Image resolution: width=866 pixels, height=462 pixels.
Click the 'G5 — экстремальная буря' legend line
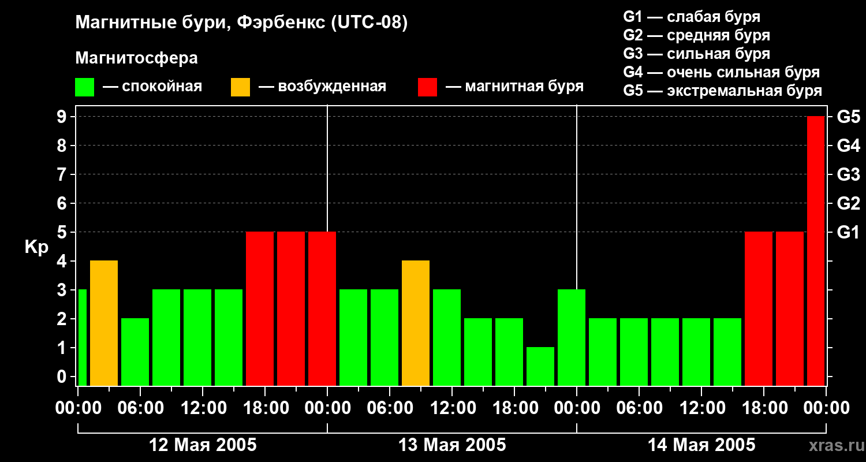coord(723,91)
